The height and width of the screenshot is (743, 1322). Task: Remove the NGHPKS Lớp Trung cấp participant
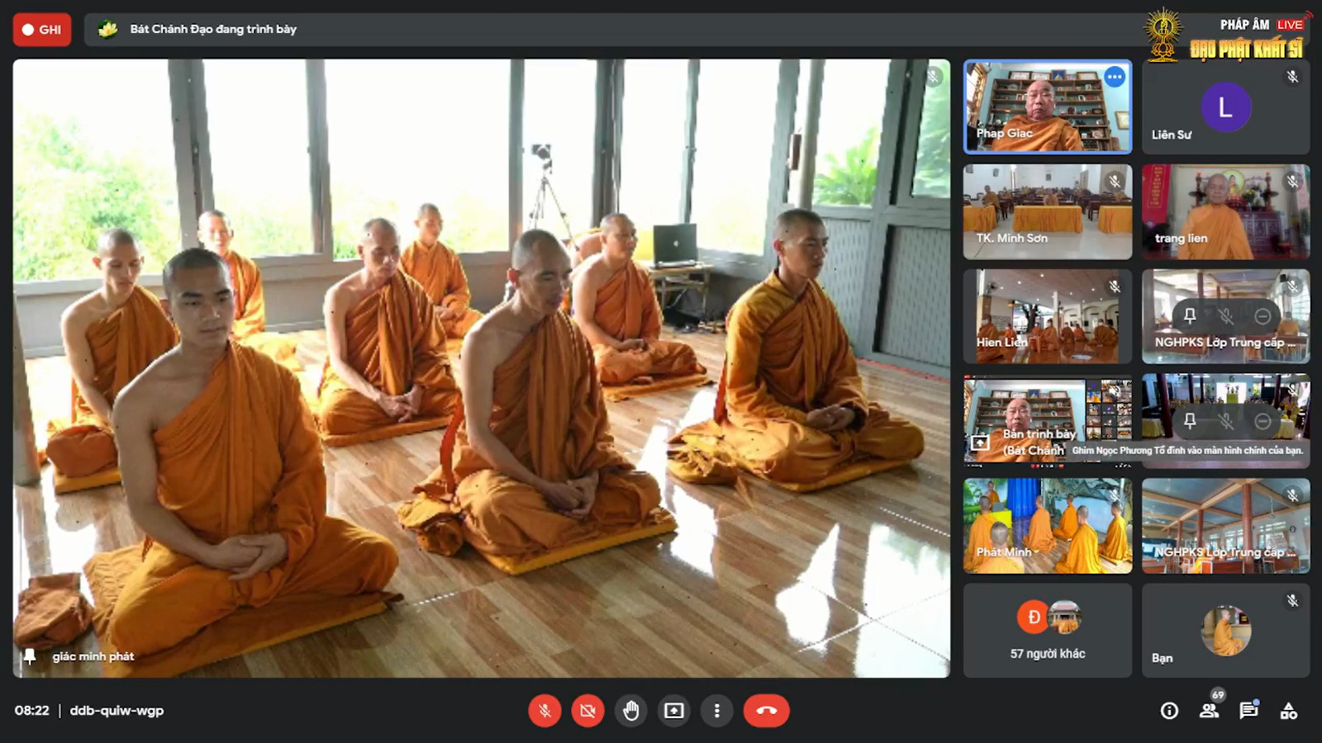[x=1263, y=316]
